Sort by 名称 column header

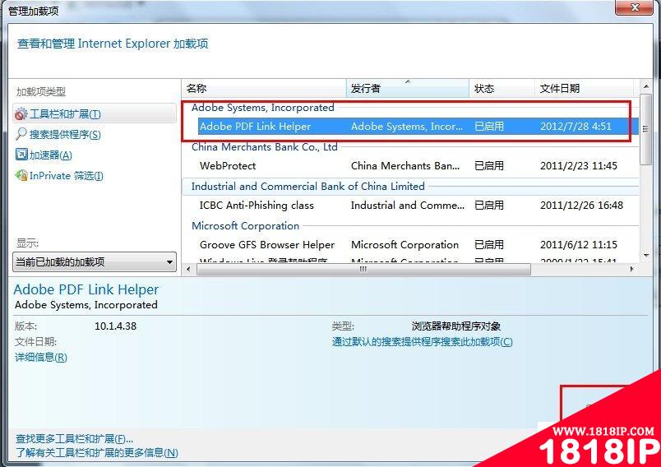tap(264, 89)
